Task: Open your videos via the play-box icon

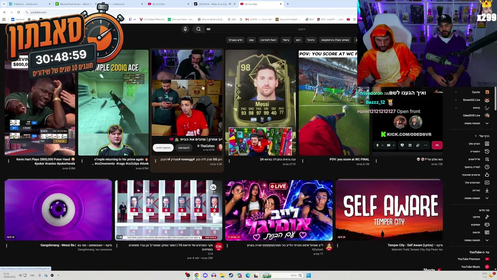Action: (x=487, y=183)
